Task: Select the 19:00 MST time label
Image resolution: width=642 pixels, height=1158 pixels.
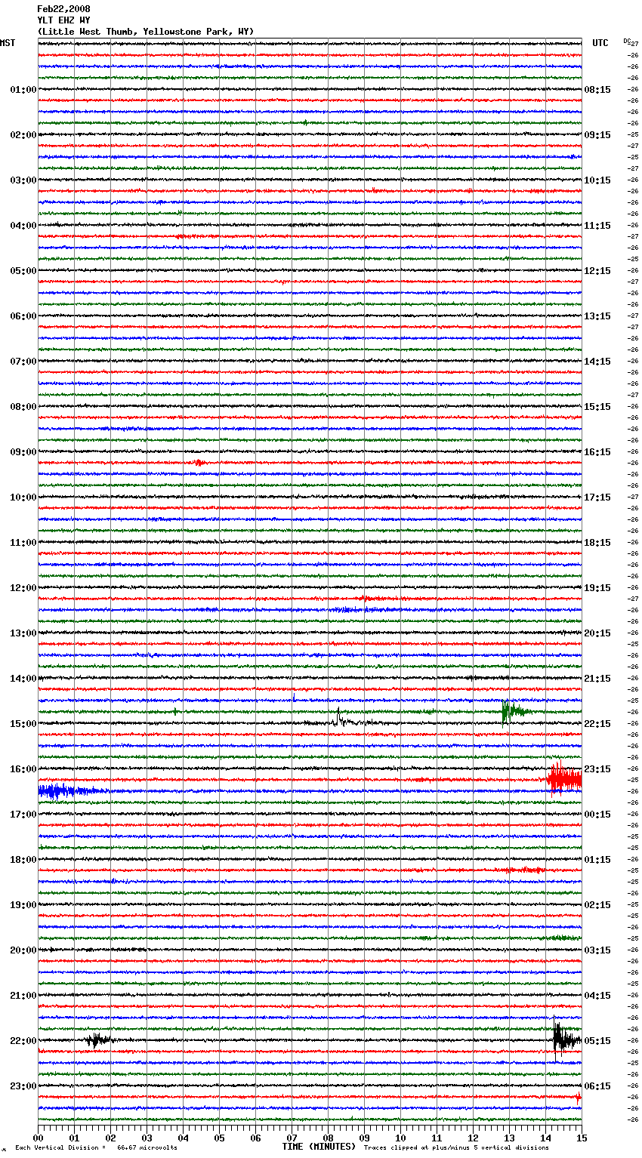Action: click(23, 905)
